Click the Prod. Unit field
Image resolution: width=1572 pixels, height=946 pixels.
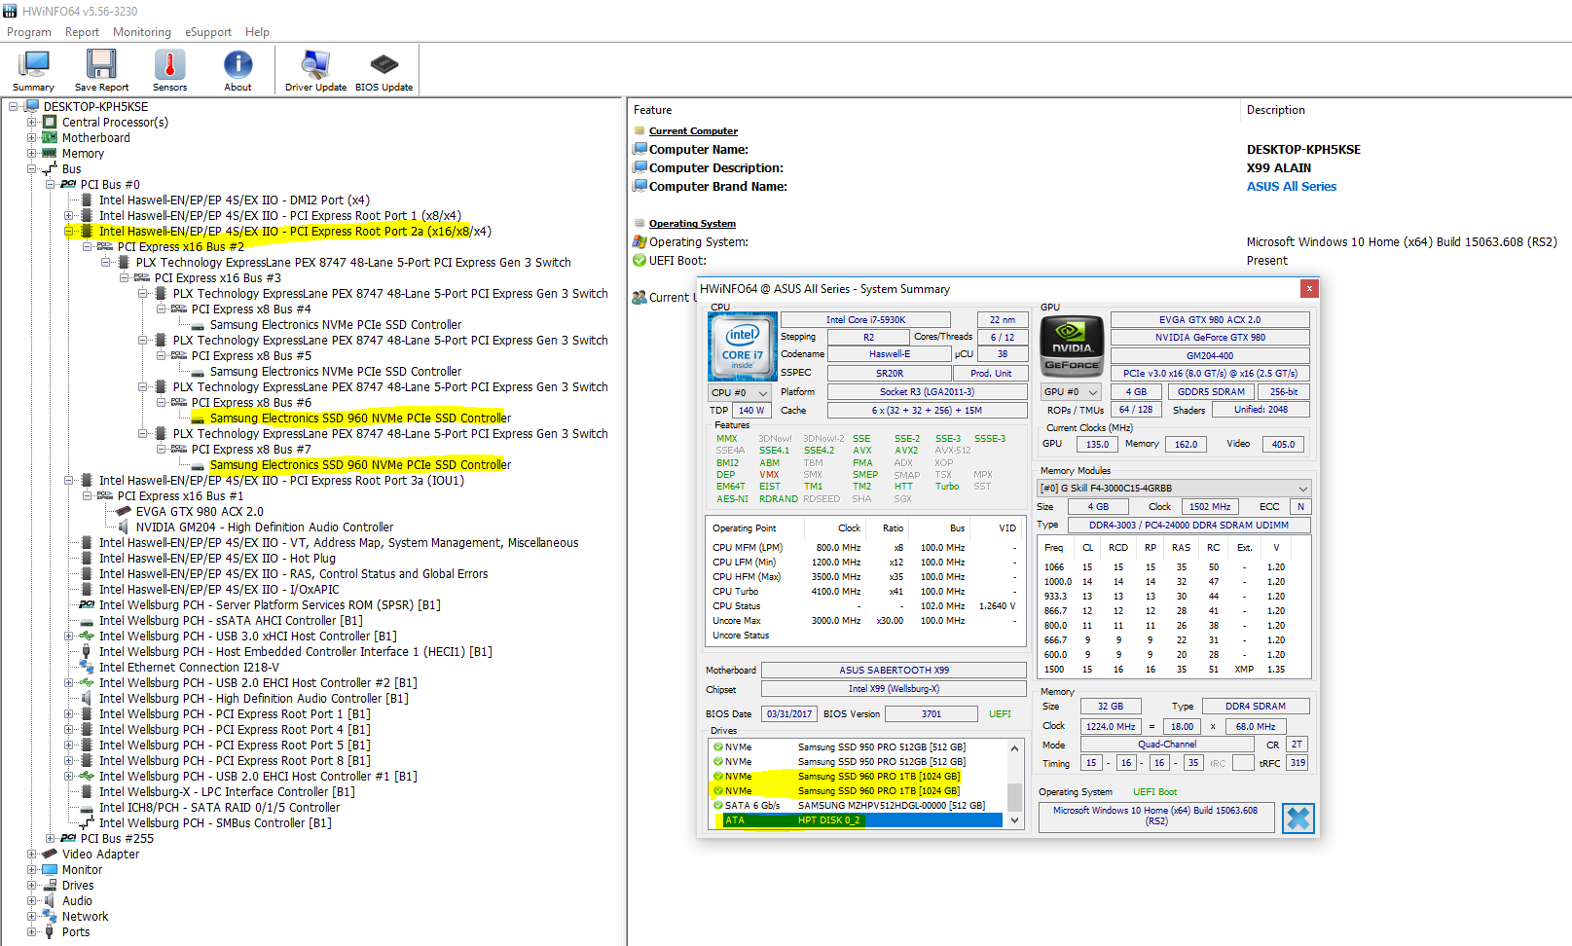(x=991, y=374)
